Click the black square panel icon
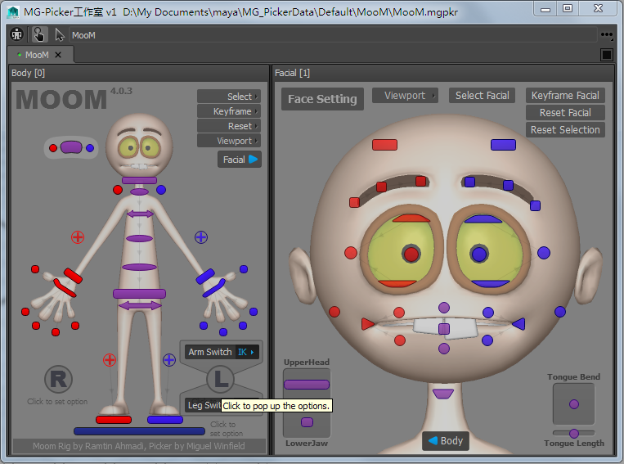Screen dimensions: 624x464 tap(607, 55)
